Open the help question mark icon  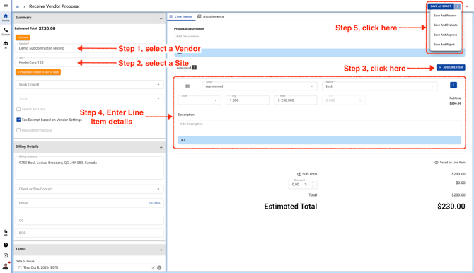pos(6,245)
